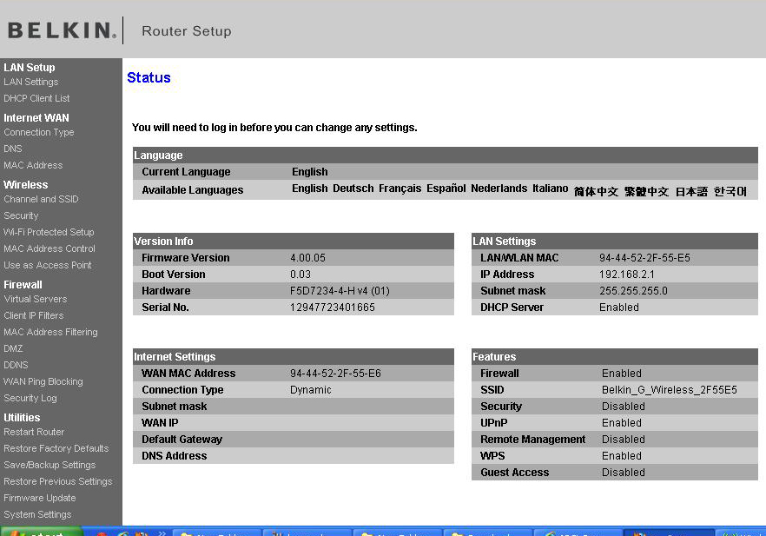Open DMZ settings
This screenshot has height=536, width=766.
[13, 348]
